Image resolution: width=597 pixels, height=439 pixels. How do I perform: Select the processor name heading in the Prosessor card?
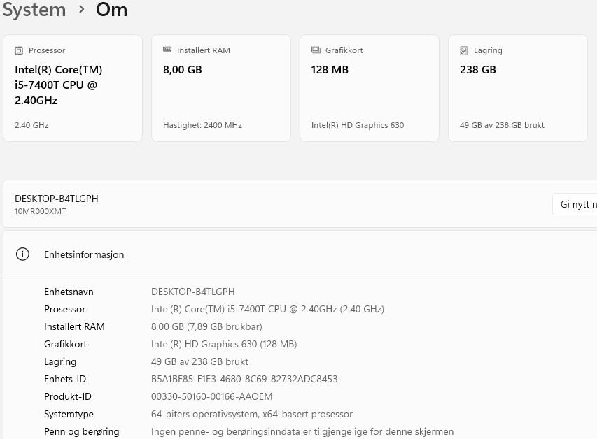tap(58, 85)
